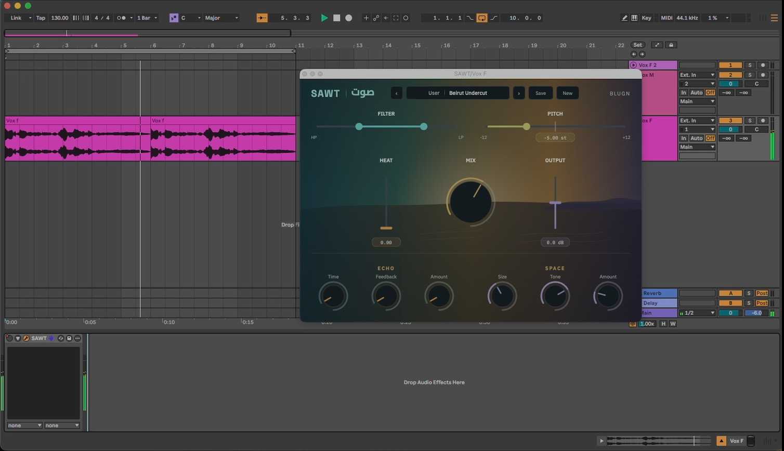
Task: Solo the Vox F 2 track
Action: pos(749,65)
